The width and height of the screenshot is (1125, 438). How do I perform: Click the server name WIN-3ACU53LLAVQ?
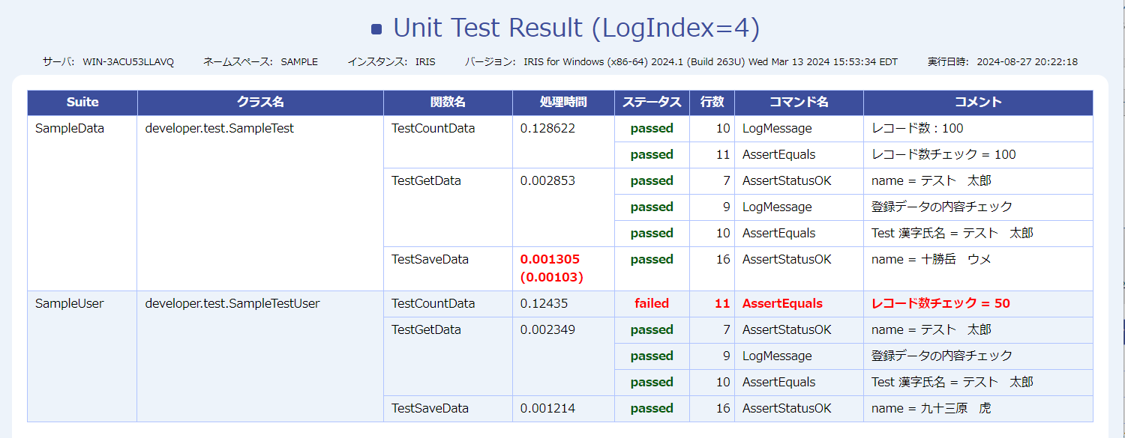tap(128, 62)
